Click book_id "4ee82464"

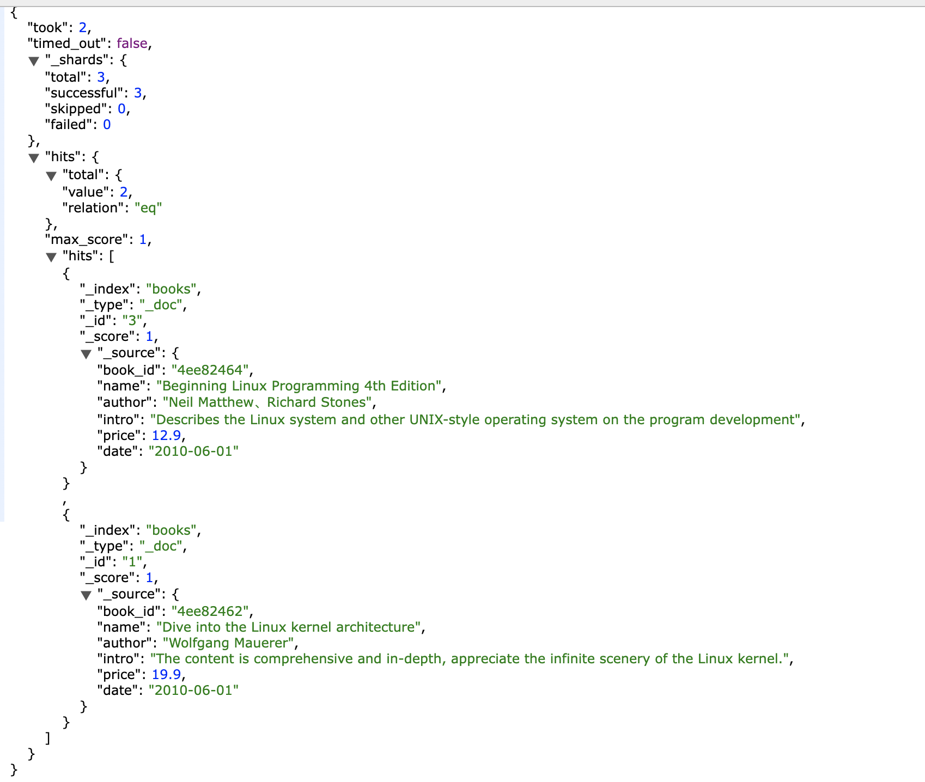(x=211, y=370)
